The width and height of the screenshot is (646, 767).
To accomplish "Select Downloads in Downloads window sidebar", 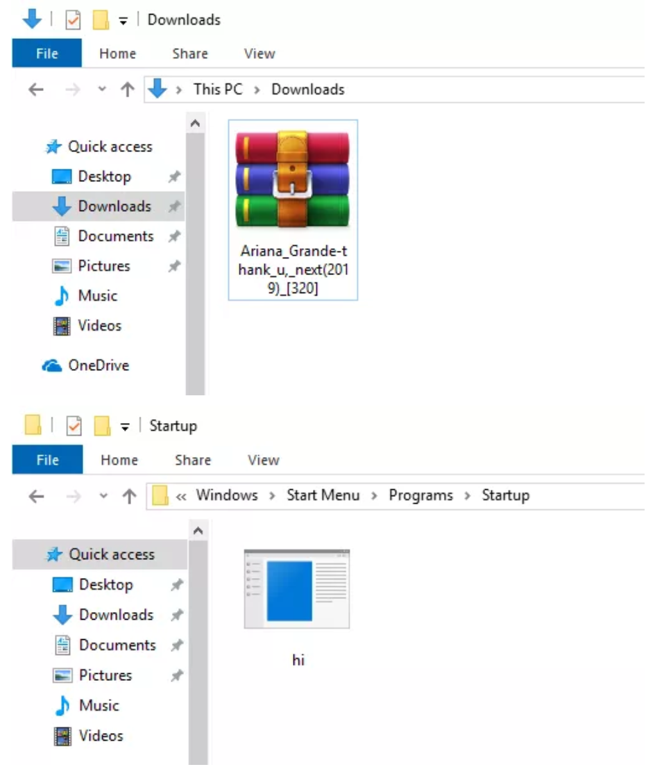I will click(99, 206).
